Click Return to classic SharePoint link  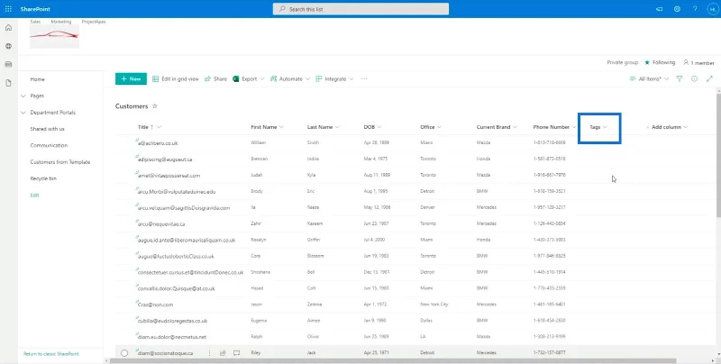pos(51,354)
